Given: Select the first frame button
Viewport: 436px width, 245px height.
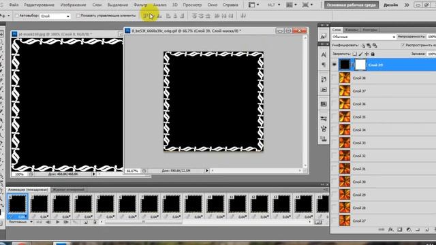Looking at the screenshot, I should (x=39, y=222).
